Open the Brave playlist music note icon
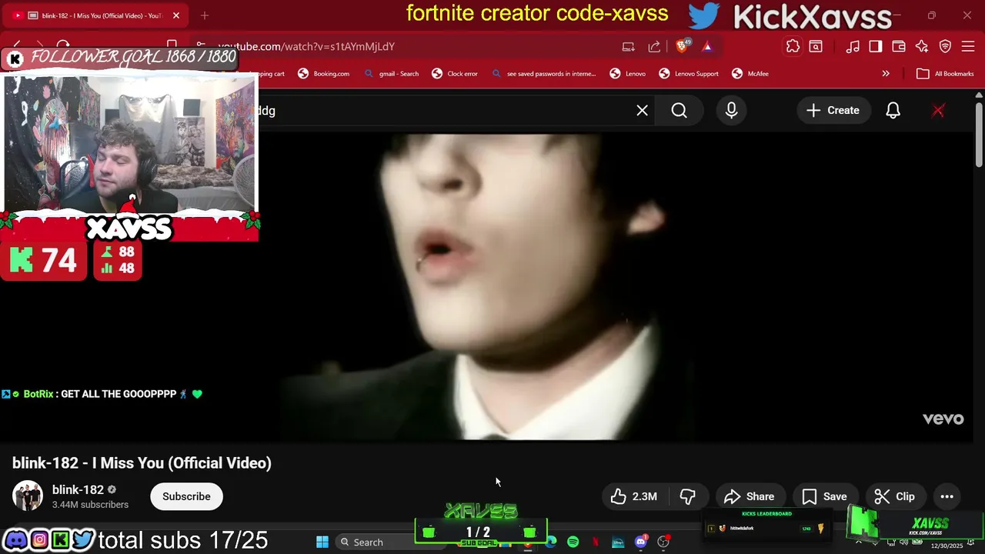The width and height of the screenshot is (985, 554). (x=853, y=47)
